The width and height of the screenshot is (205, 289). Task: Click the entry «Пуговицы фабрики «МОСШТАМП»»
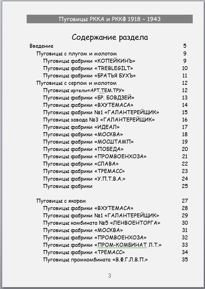88,142
